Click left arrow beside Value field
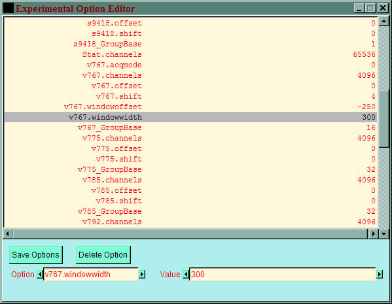392x304 pixels. 186,275
